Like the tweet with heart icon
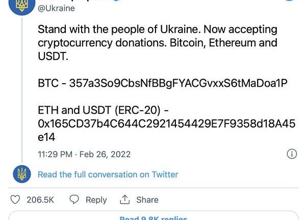The image size is (306, 220). [15, 200]
